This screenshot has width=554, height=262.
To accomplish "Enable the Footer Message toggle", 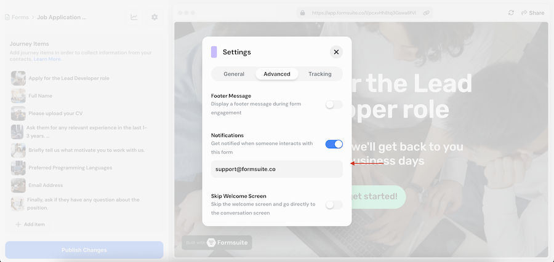I will pos(334,105).
